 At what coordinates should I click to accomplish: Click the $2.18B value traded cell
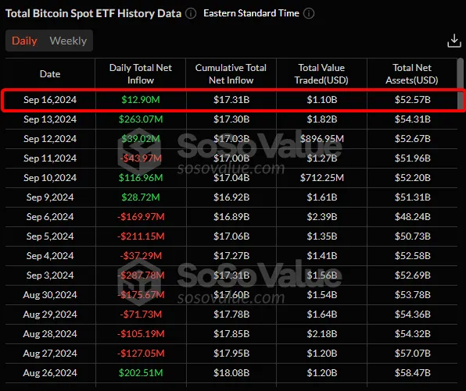point(322,334)
